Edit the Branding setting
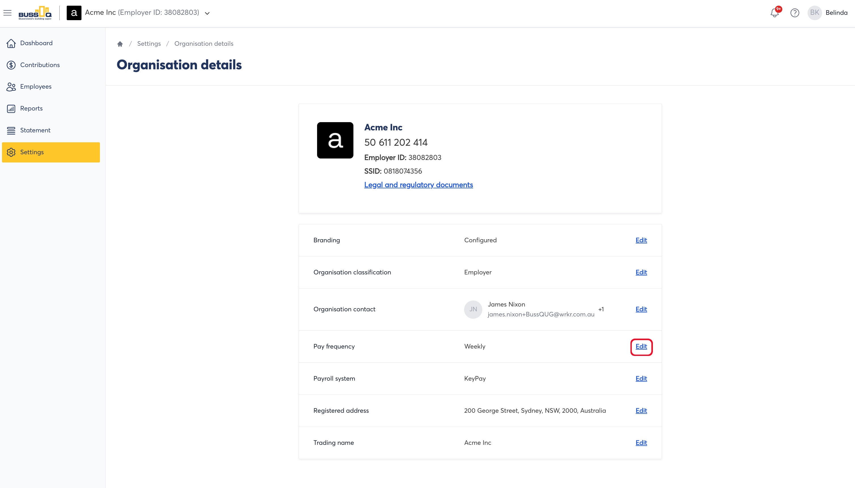Viewport: 855px width, 488px height. [x=641, y=240]
